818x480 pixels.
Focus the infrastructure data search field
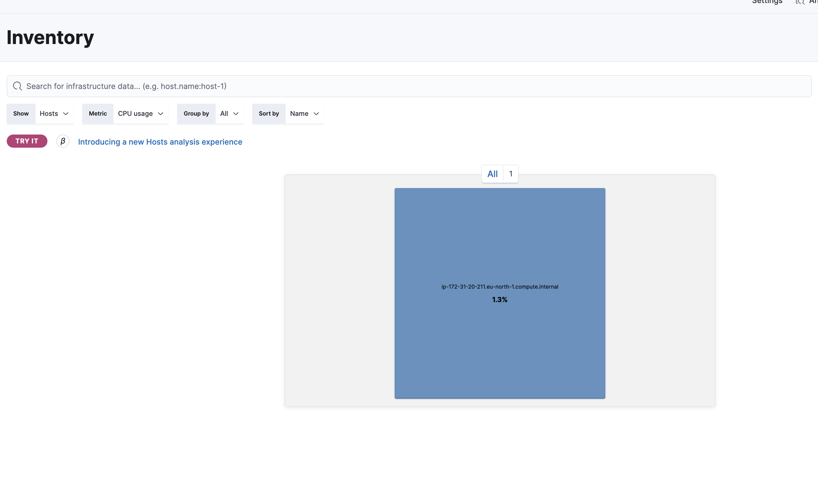tap(409, 86)
